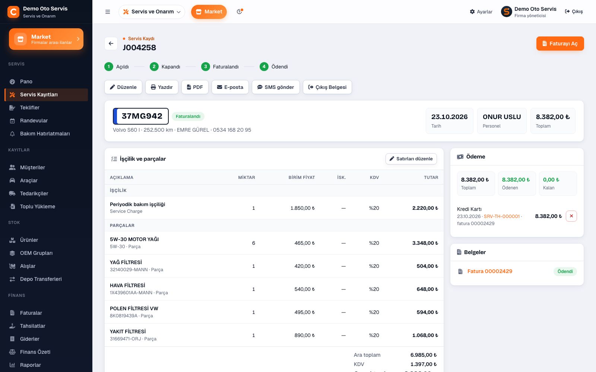This screenshot has width=596, height=372.
Task: Click Faturayı Aç button
Action: pos(560,44)
